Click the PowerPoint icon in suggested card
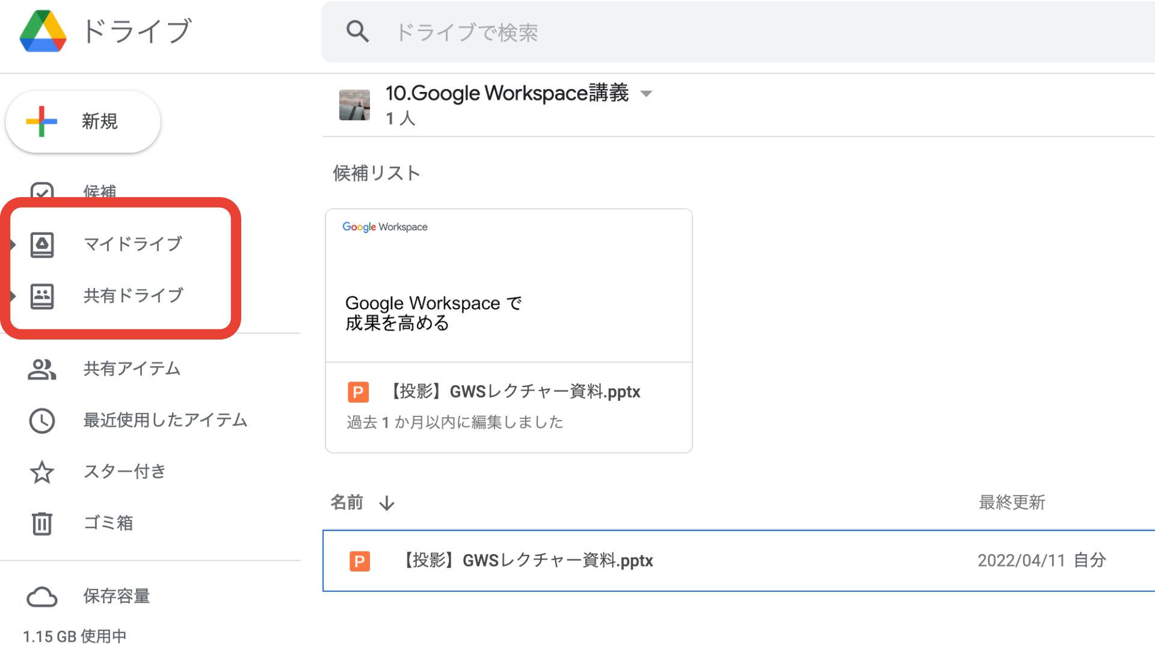 pyautogui.click(x=359, y=392)
